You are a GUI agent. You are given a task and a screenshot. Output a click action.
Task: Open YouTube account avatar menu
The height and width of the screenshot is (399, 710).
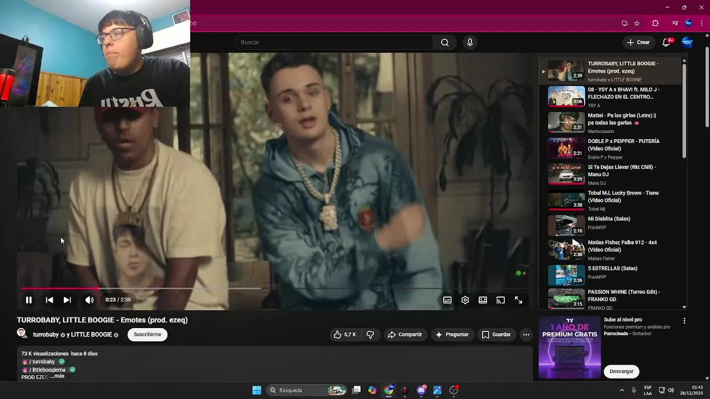[687, 42]
